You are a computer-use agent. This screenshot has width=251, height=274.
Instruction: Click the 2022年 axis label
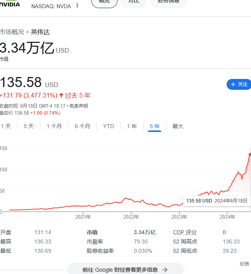(x=131, y=217)
